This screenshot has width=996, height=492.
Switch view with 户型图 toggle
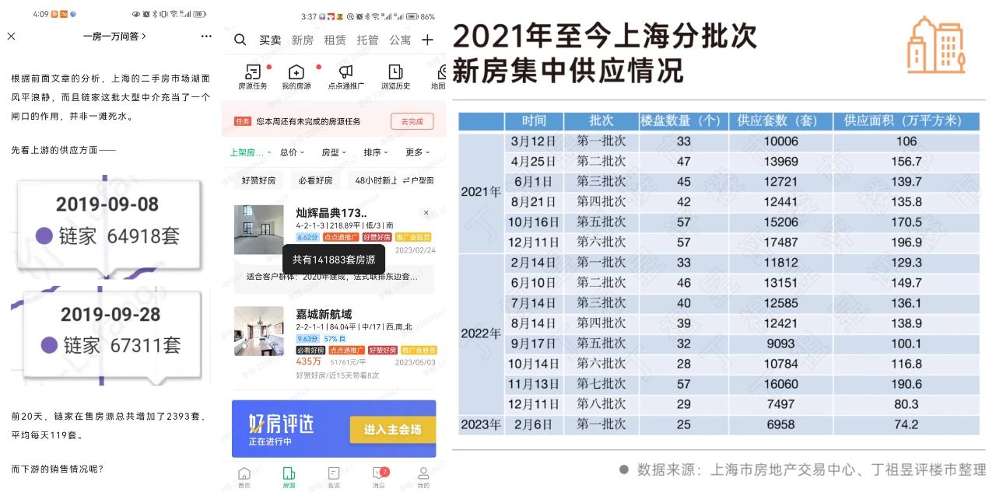(x=418, y=180)
